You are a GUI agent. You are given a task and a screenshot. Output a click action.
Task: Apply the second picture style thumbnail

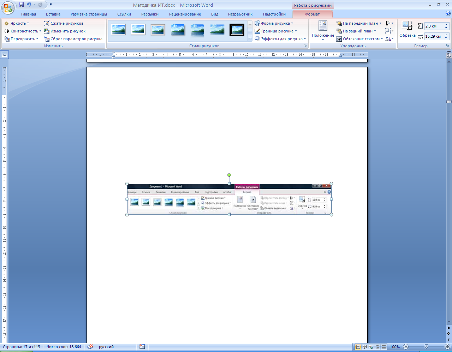click(x=138, y=30)
